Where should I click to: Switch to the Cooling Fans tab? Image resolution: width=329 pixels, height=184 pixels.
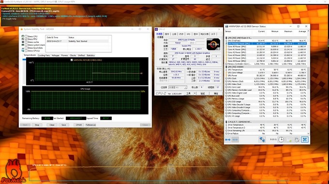click(x=44, y=55)
